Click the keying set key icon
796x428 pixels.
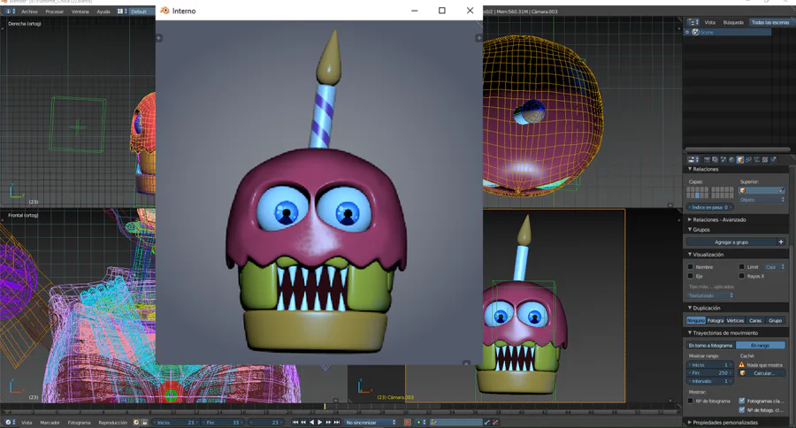point(433,423)
